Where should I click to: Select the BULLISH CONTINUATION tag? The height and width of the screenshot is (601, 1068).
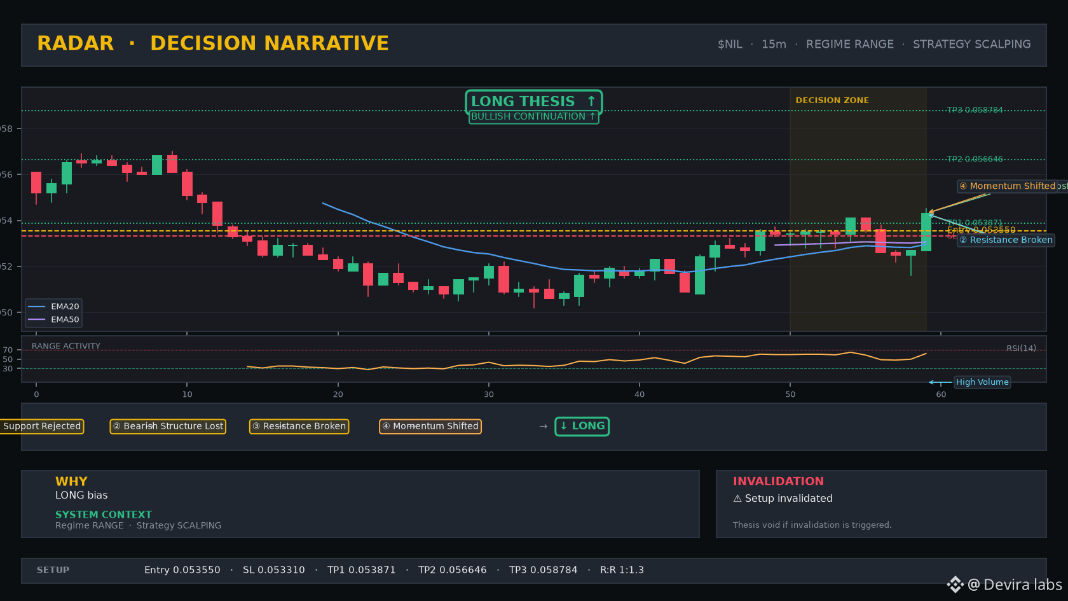(x=533, y=116)
